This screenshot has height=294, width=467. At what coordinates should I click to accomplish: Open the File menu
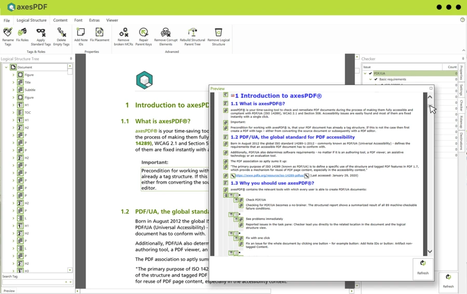7,20
